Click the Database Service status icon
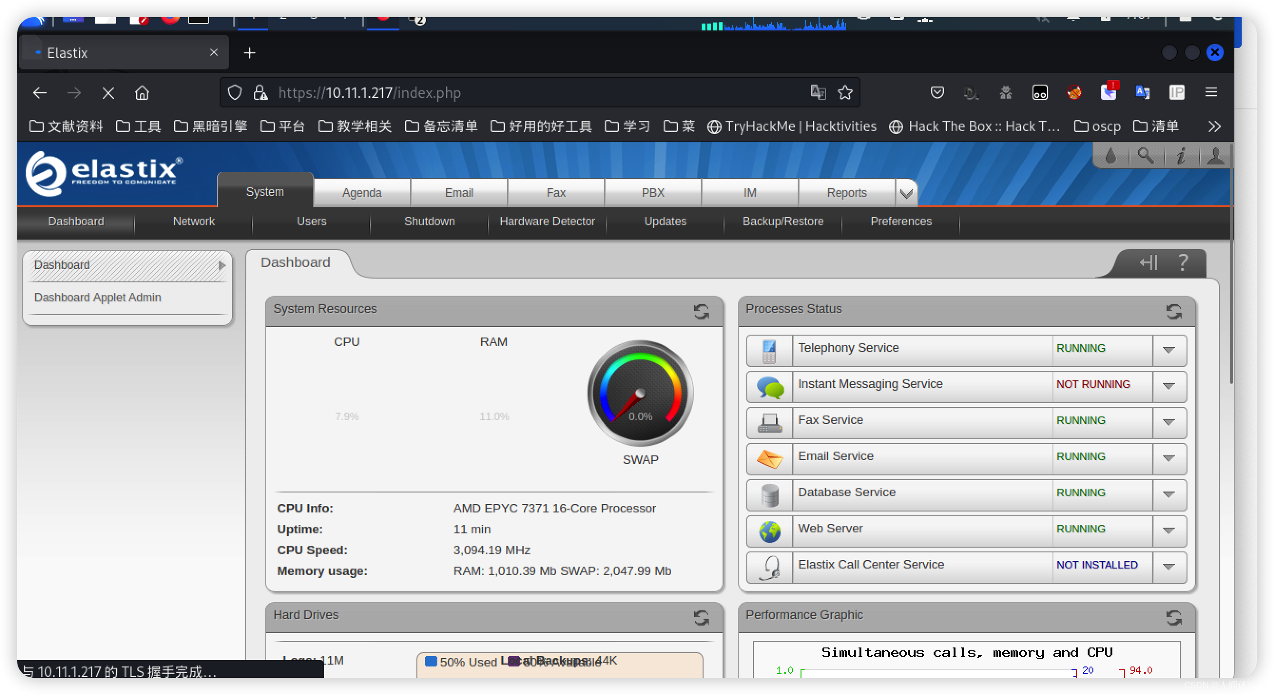 (x=768, y=492)
